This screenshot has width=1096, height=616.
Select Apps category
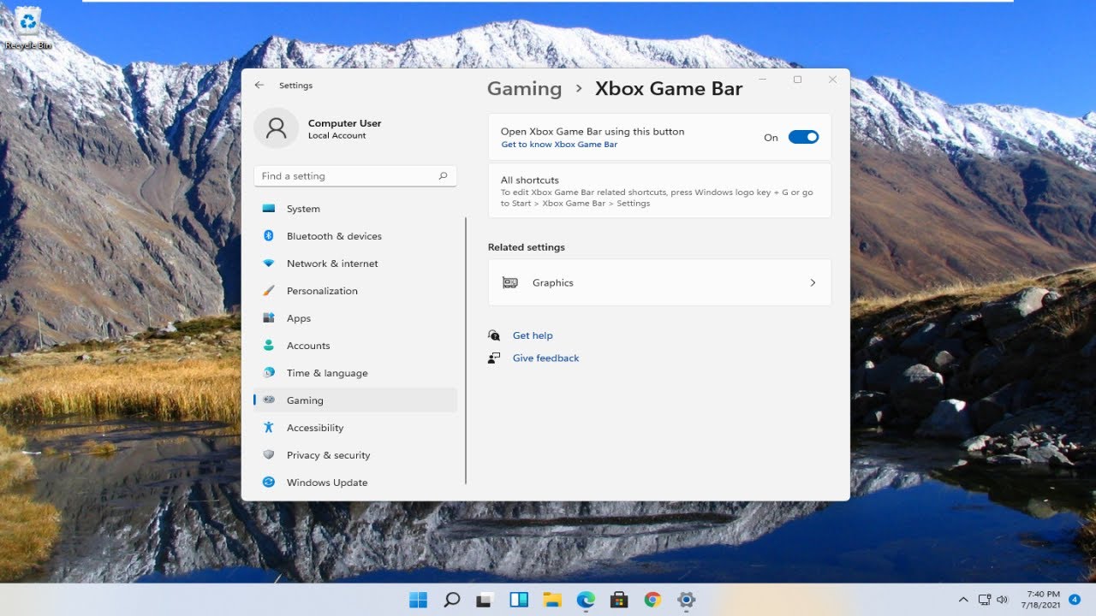[x=355, y=318]
